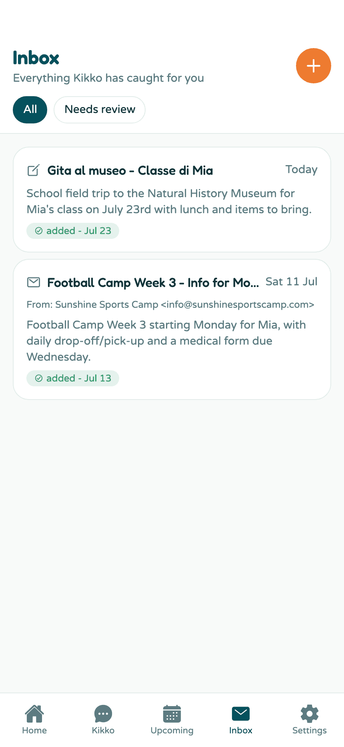
Task: Open the added - Jul 13 badge
Action: coord(73,378)
